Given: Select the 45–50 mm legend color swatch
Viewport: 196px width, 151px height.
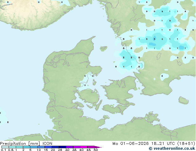Looking at the screenshot, I should tap(91, 147).
